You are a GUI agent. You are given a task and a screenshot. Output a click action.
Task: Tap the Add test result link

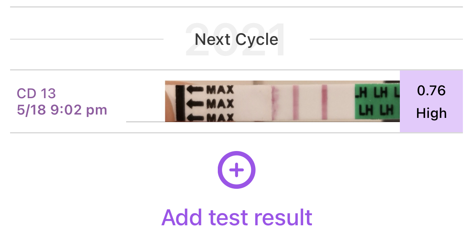237,217
